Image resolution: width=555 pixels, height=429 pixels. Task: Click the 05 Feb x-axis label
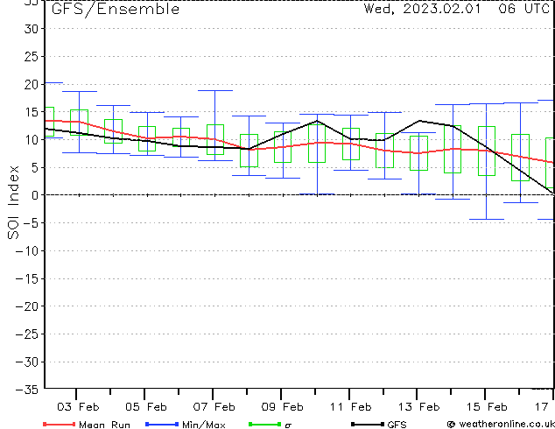click(146, 407)
